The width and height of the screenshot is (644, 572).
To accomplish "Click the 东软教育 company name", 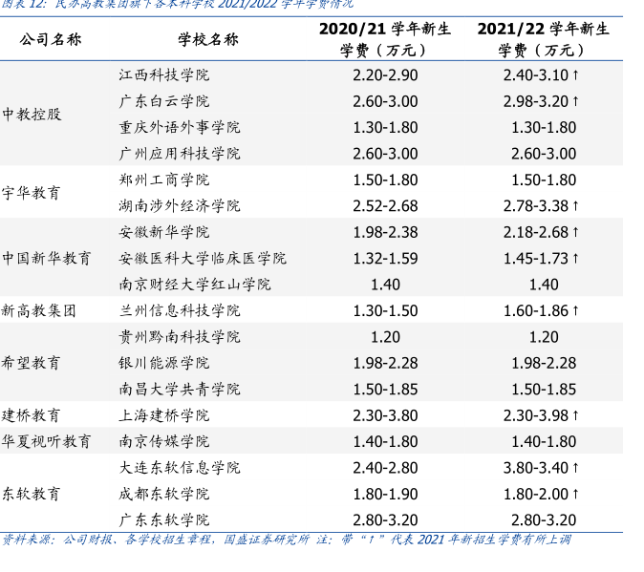I will [x=32, y=495].
